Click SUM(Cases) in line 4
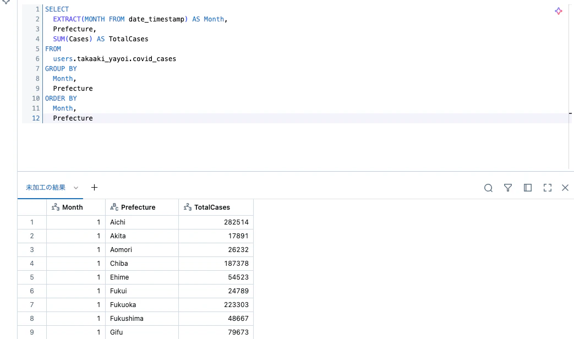Image resolution: width=574 pixels, height=339 pixels. coord(73,39)
